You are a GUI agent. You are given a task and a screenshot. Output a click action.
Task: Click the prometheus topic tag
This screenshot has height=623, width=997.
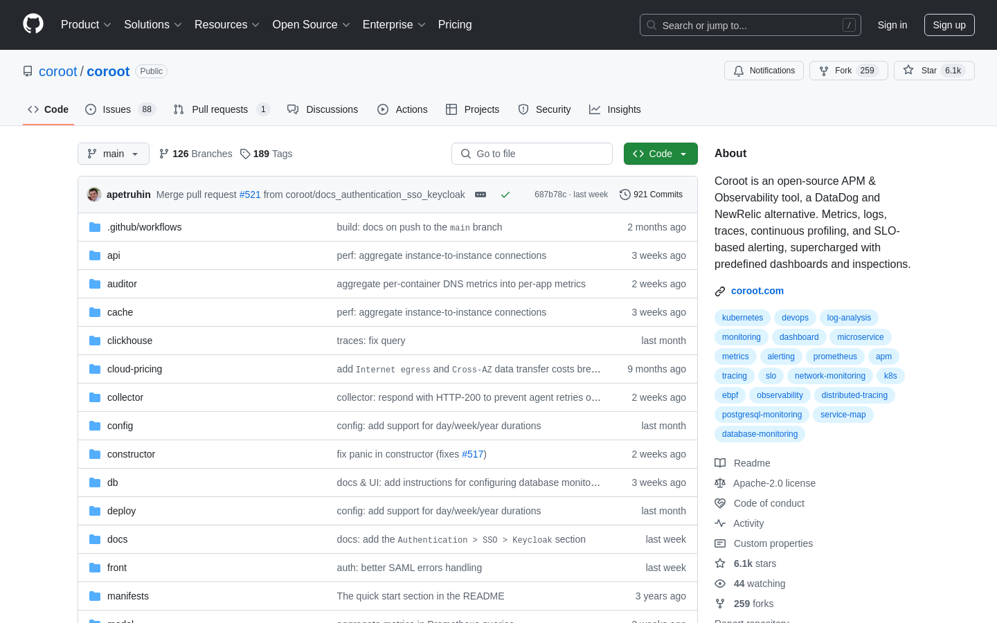(835, 356)
